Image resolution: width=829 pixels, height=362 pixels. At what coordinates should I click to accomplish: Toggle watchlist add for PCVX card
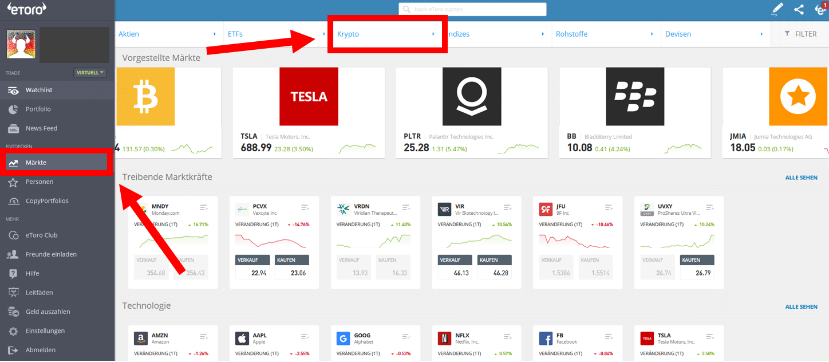click(305, 207)
